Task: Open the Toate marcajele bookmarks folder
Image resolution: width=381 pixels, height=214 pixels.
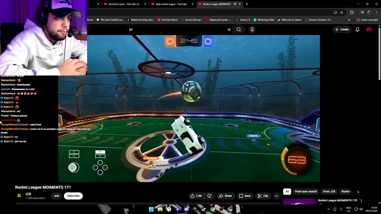Action: coord(368,20)
